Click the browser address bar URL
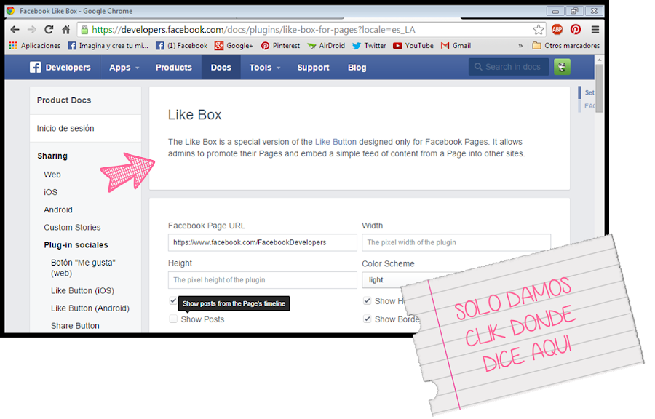The width and height of the screenshot is (655, 419). pos(253,30)
